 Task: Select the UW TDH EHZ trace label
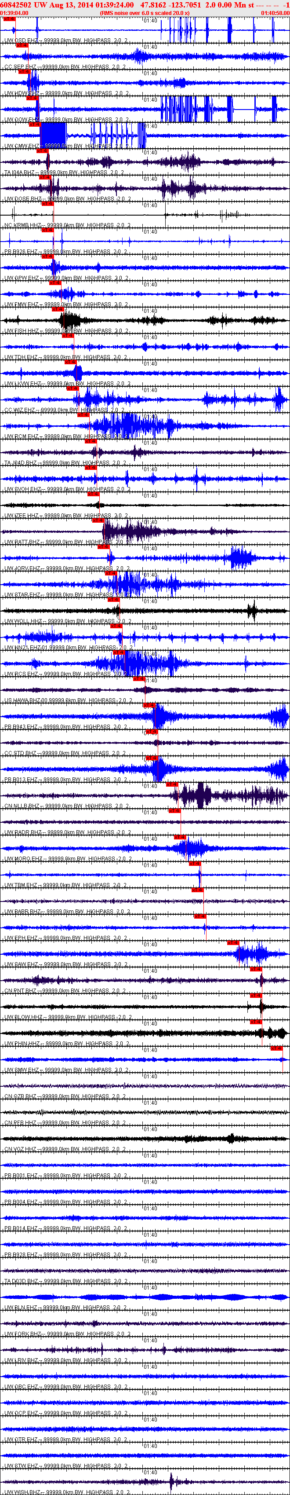coord(66,358)
